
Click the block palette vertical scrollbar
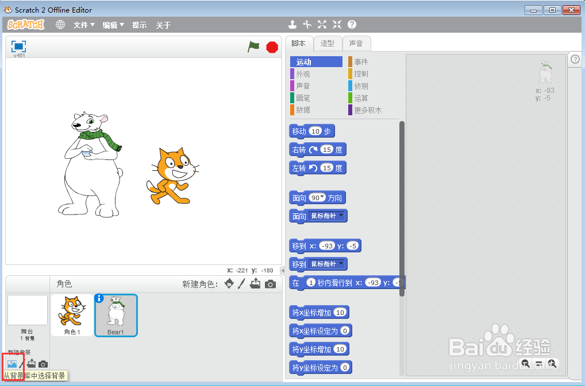pos(402,208)
